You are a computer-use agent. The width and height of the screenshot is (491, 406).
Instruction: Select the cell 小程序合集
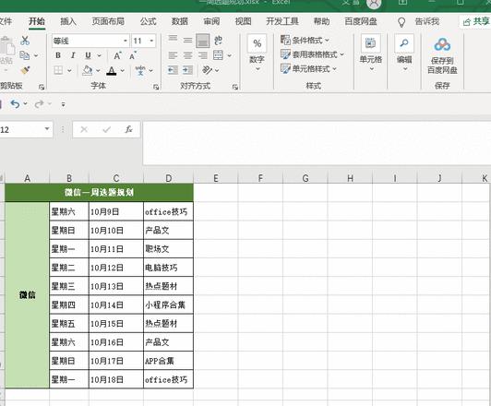click(169, 304)
